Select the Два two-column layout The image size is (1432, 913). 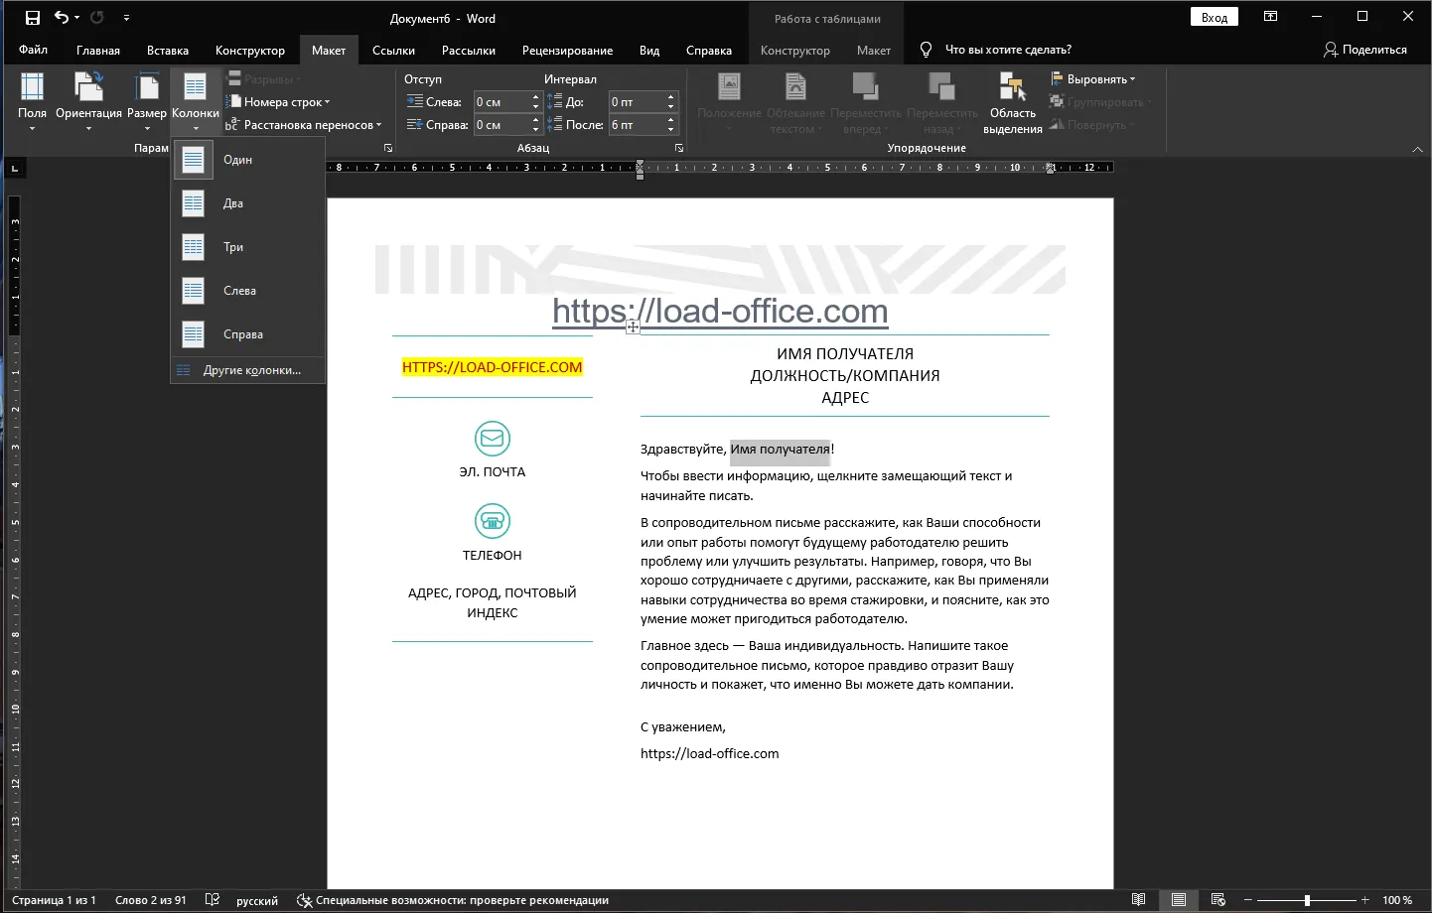pos(248,203)
